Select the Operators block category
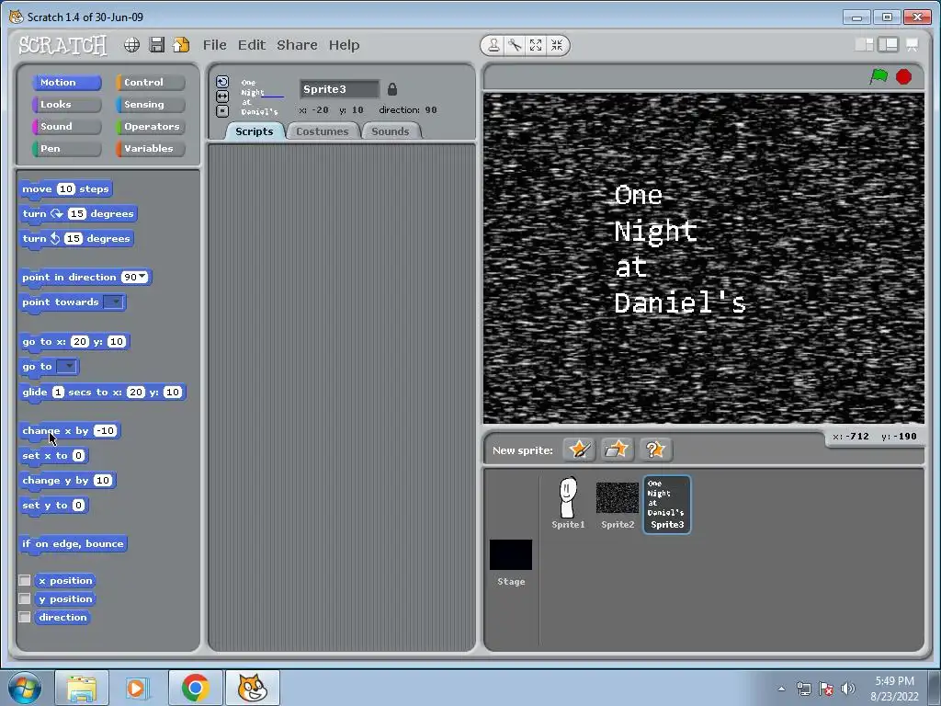 pos(150,127)
